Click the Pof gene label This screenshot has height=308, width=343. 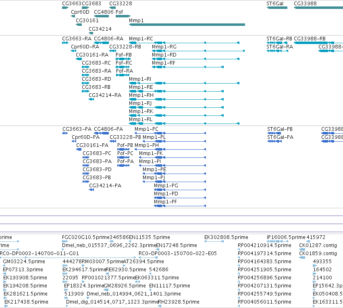point(119,12)
